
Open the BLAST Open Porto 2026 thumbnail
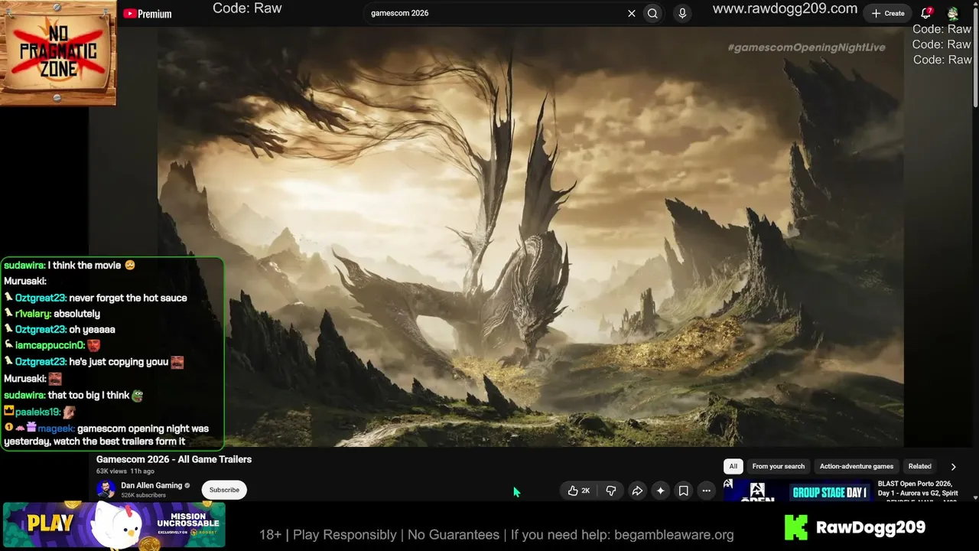coord(797,491)
